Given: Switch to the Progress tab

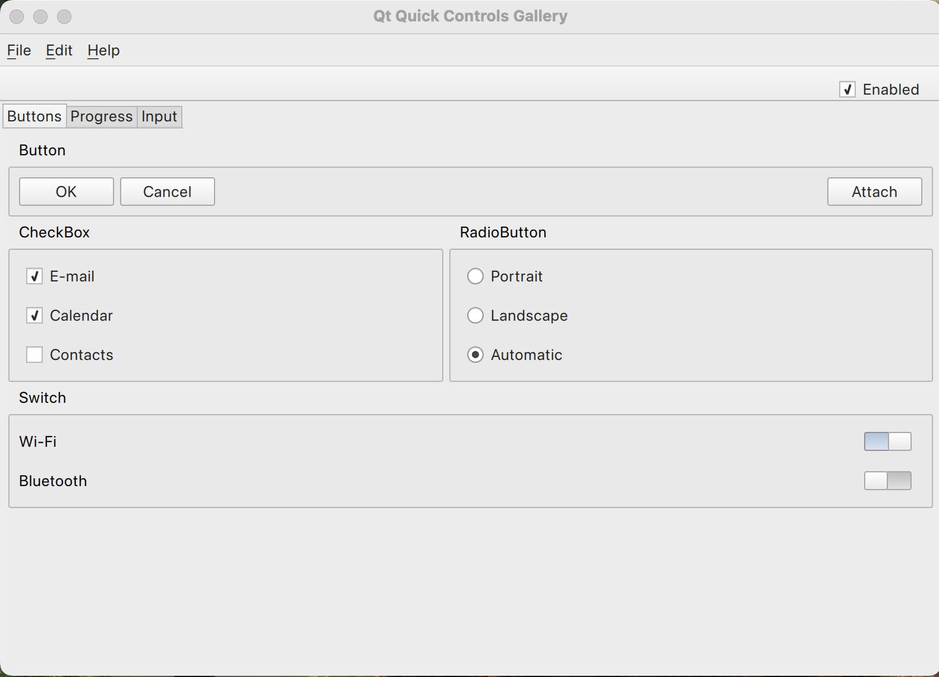Looking at the screenshot, I should [102, 117].
